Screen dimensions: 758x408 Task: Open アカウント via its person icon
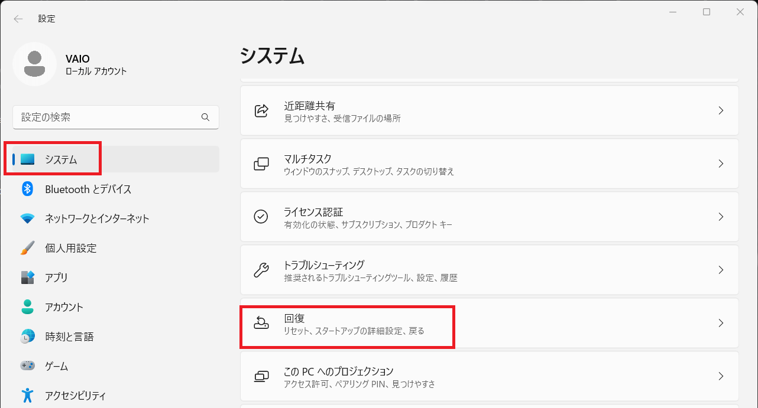point(27,307)
